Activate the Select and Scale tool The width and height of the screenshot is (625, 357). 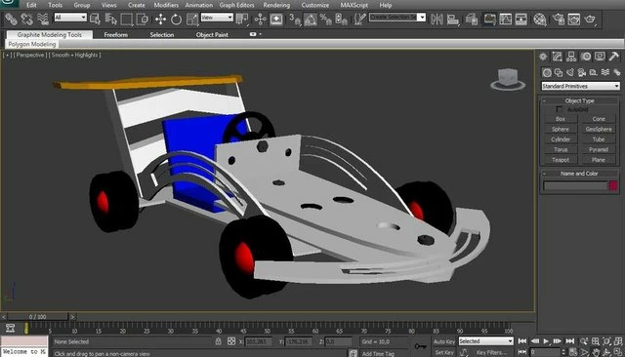[x=192, y=19]
